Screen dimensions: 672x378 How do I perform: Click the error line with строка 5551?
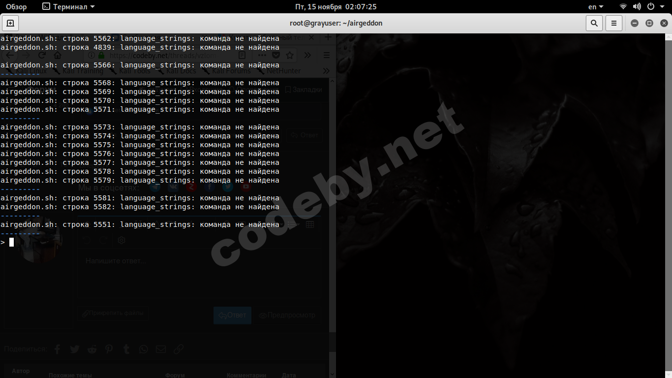click(x=140, y=224)
